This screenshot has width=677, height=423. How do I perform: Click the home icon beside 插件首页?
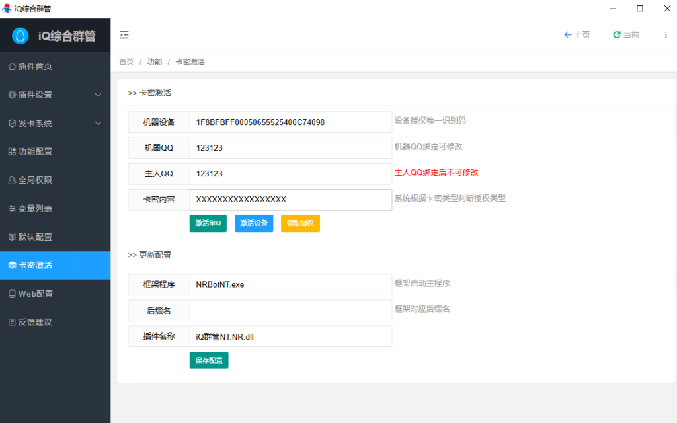pyautogui.click(x=12, y=67)
